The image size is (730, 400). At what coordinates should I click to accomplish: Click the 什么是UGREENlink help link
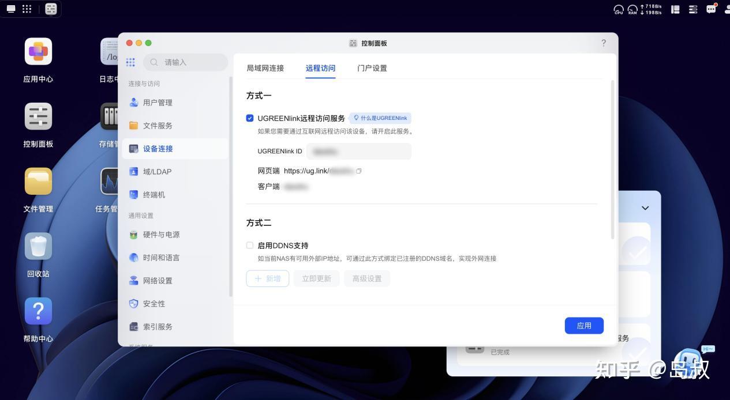coord(380,118)
